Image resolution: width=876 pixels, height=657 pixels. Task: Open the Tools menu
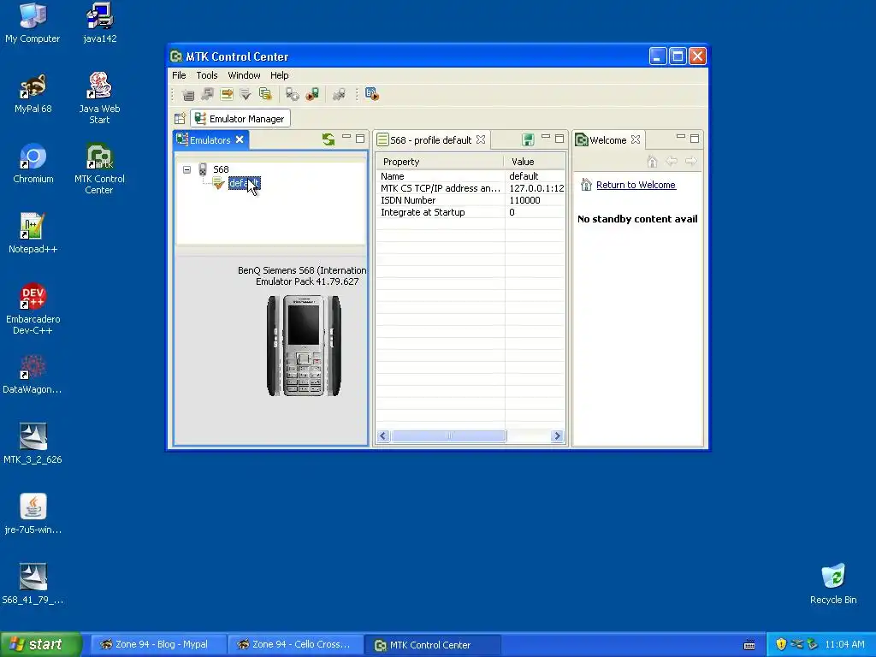(x=207, y=75)
